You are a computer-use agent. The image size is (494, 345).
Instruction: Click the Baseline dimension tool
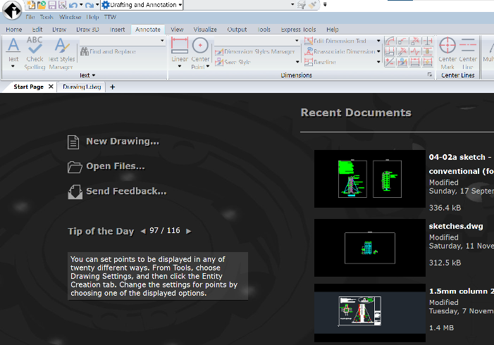point(320,62)
